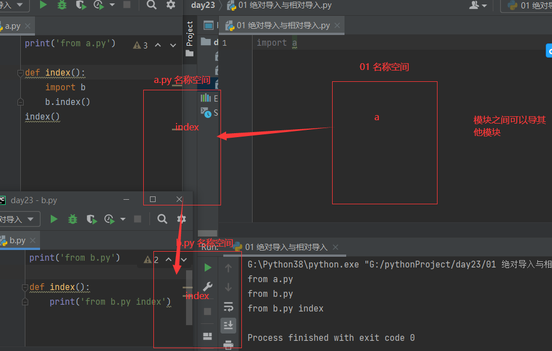
Task: Open main window run configuration selector
Action: coord(527,6)
